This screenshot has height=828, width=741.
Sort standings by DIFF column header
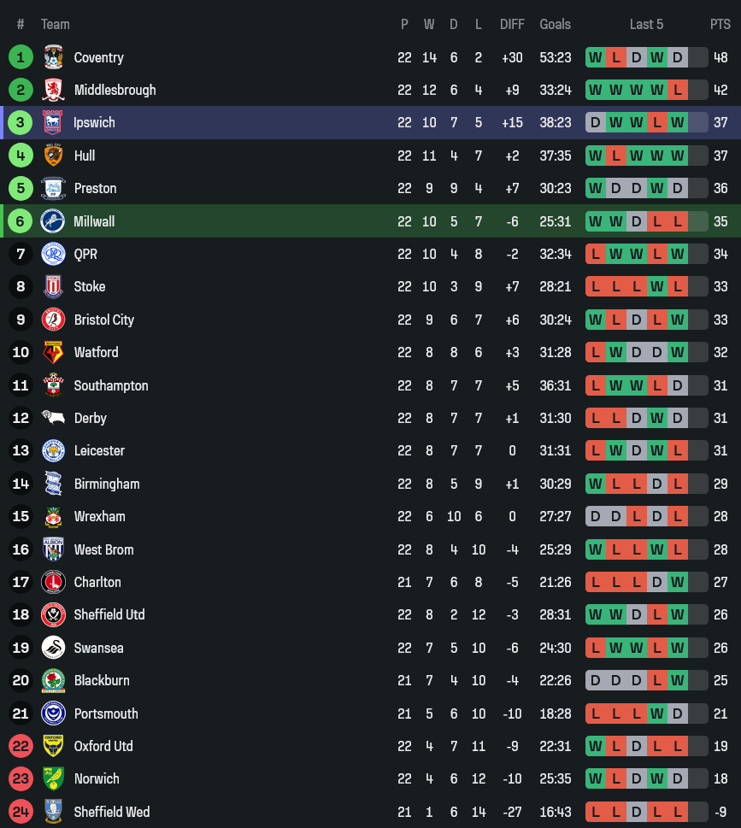click(x=512, y=24)
